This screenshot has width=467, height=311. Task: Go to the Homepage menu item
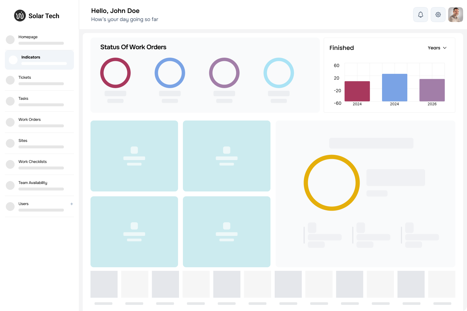click(x=28, y=37)
